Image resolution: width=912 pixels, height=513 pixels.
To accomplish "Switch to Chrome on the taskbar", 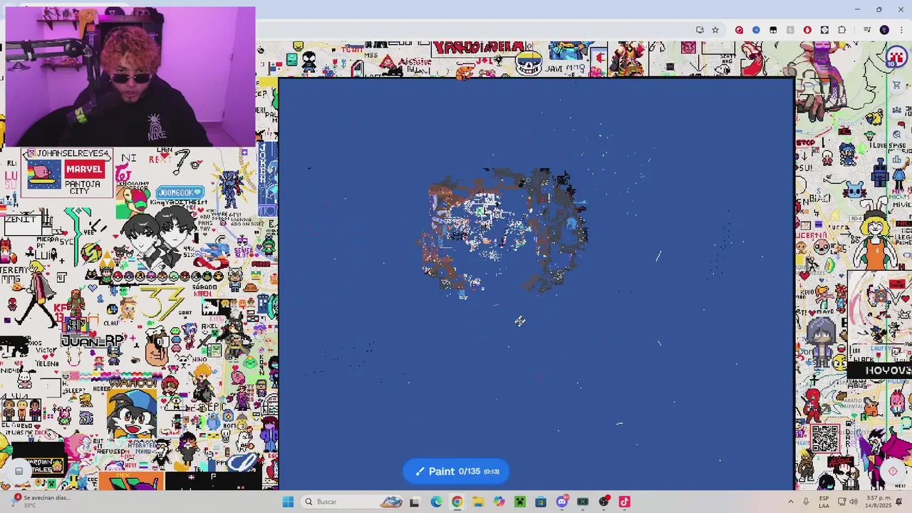I will [x=457, y=502].
